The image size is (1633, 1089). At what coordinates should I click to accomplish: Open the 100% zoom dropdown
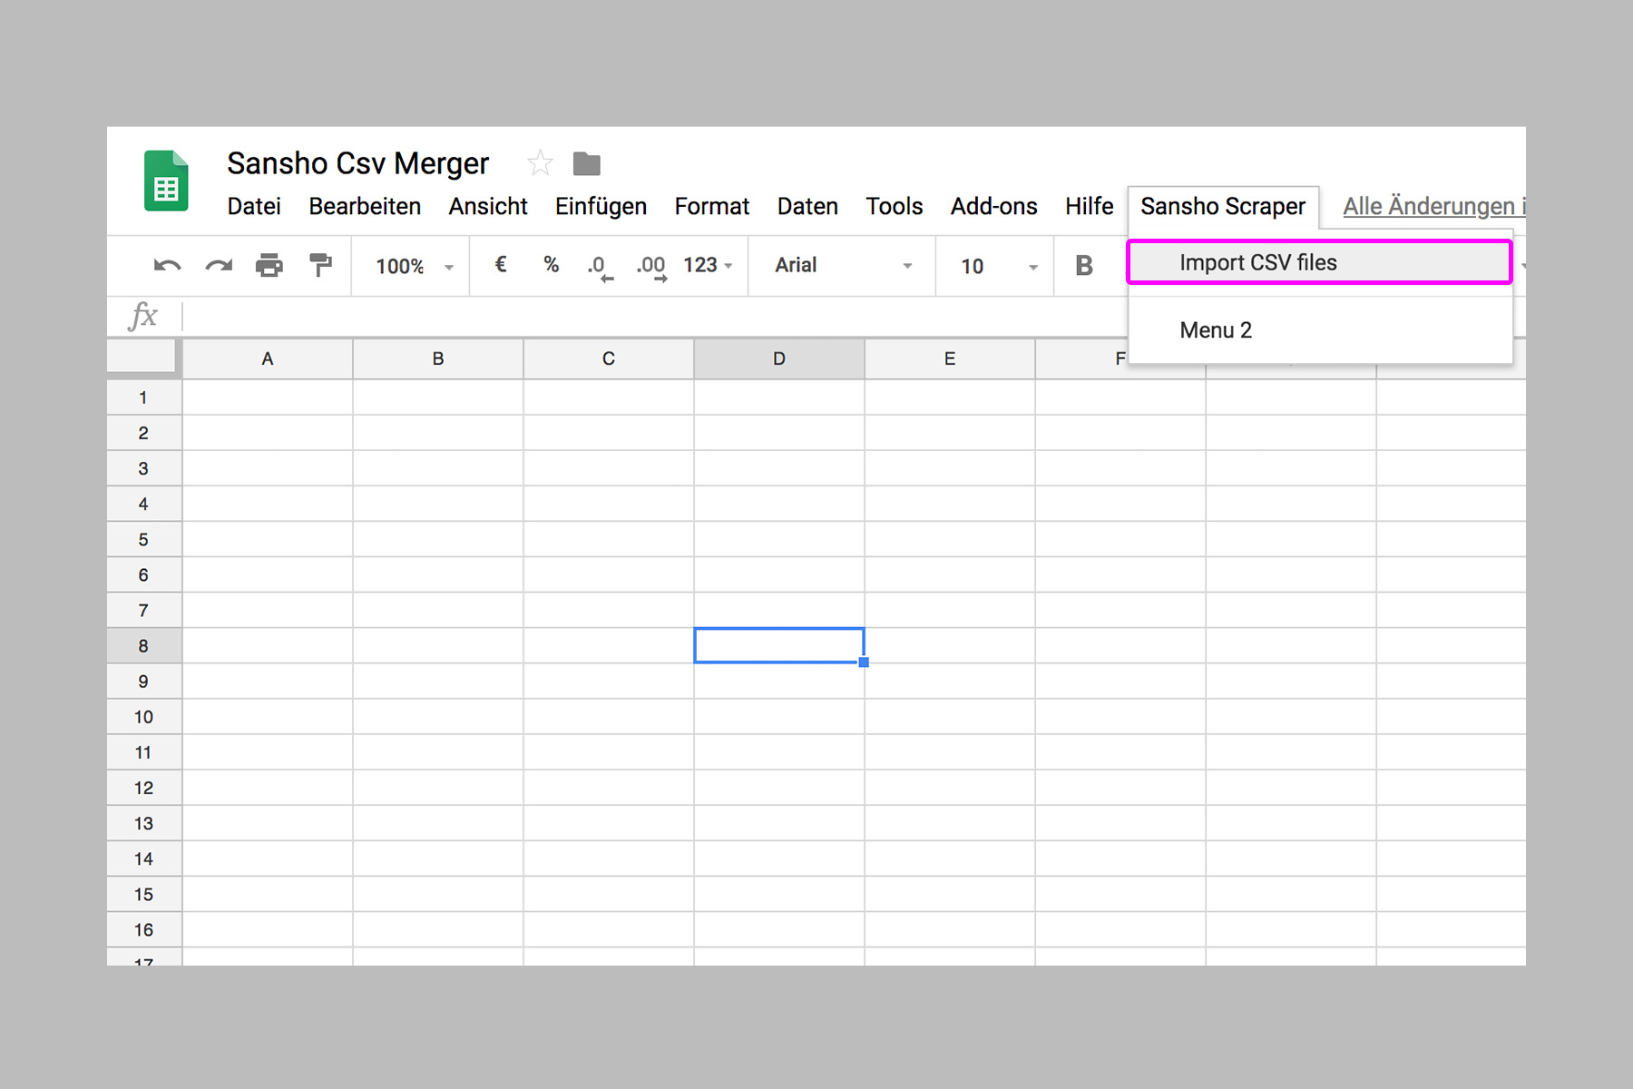tap(414, 267)
